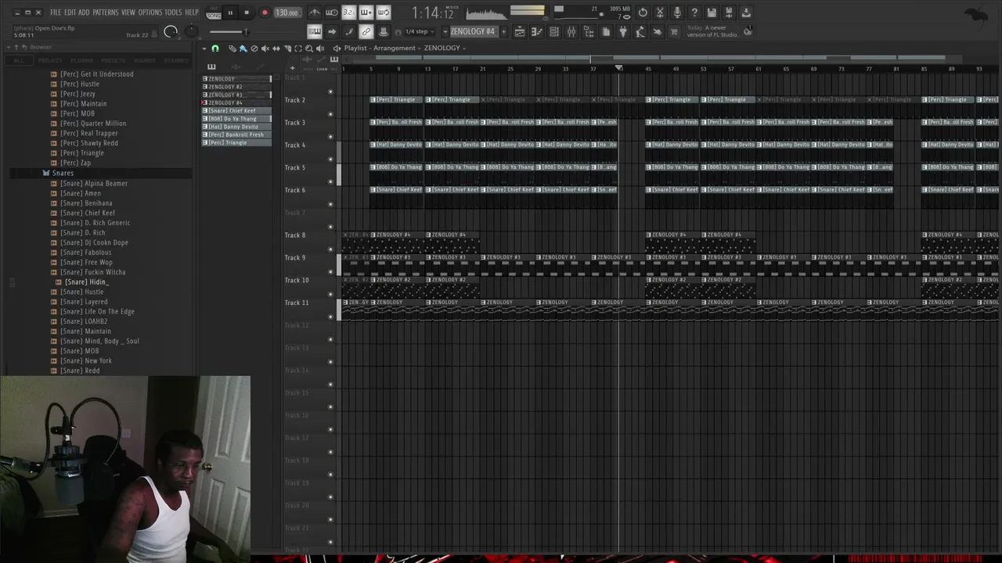Screen dimensions: 1002x563
Task: Click the undo history icon
Action: click(x=643, y=13)
